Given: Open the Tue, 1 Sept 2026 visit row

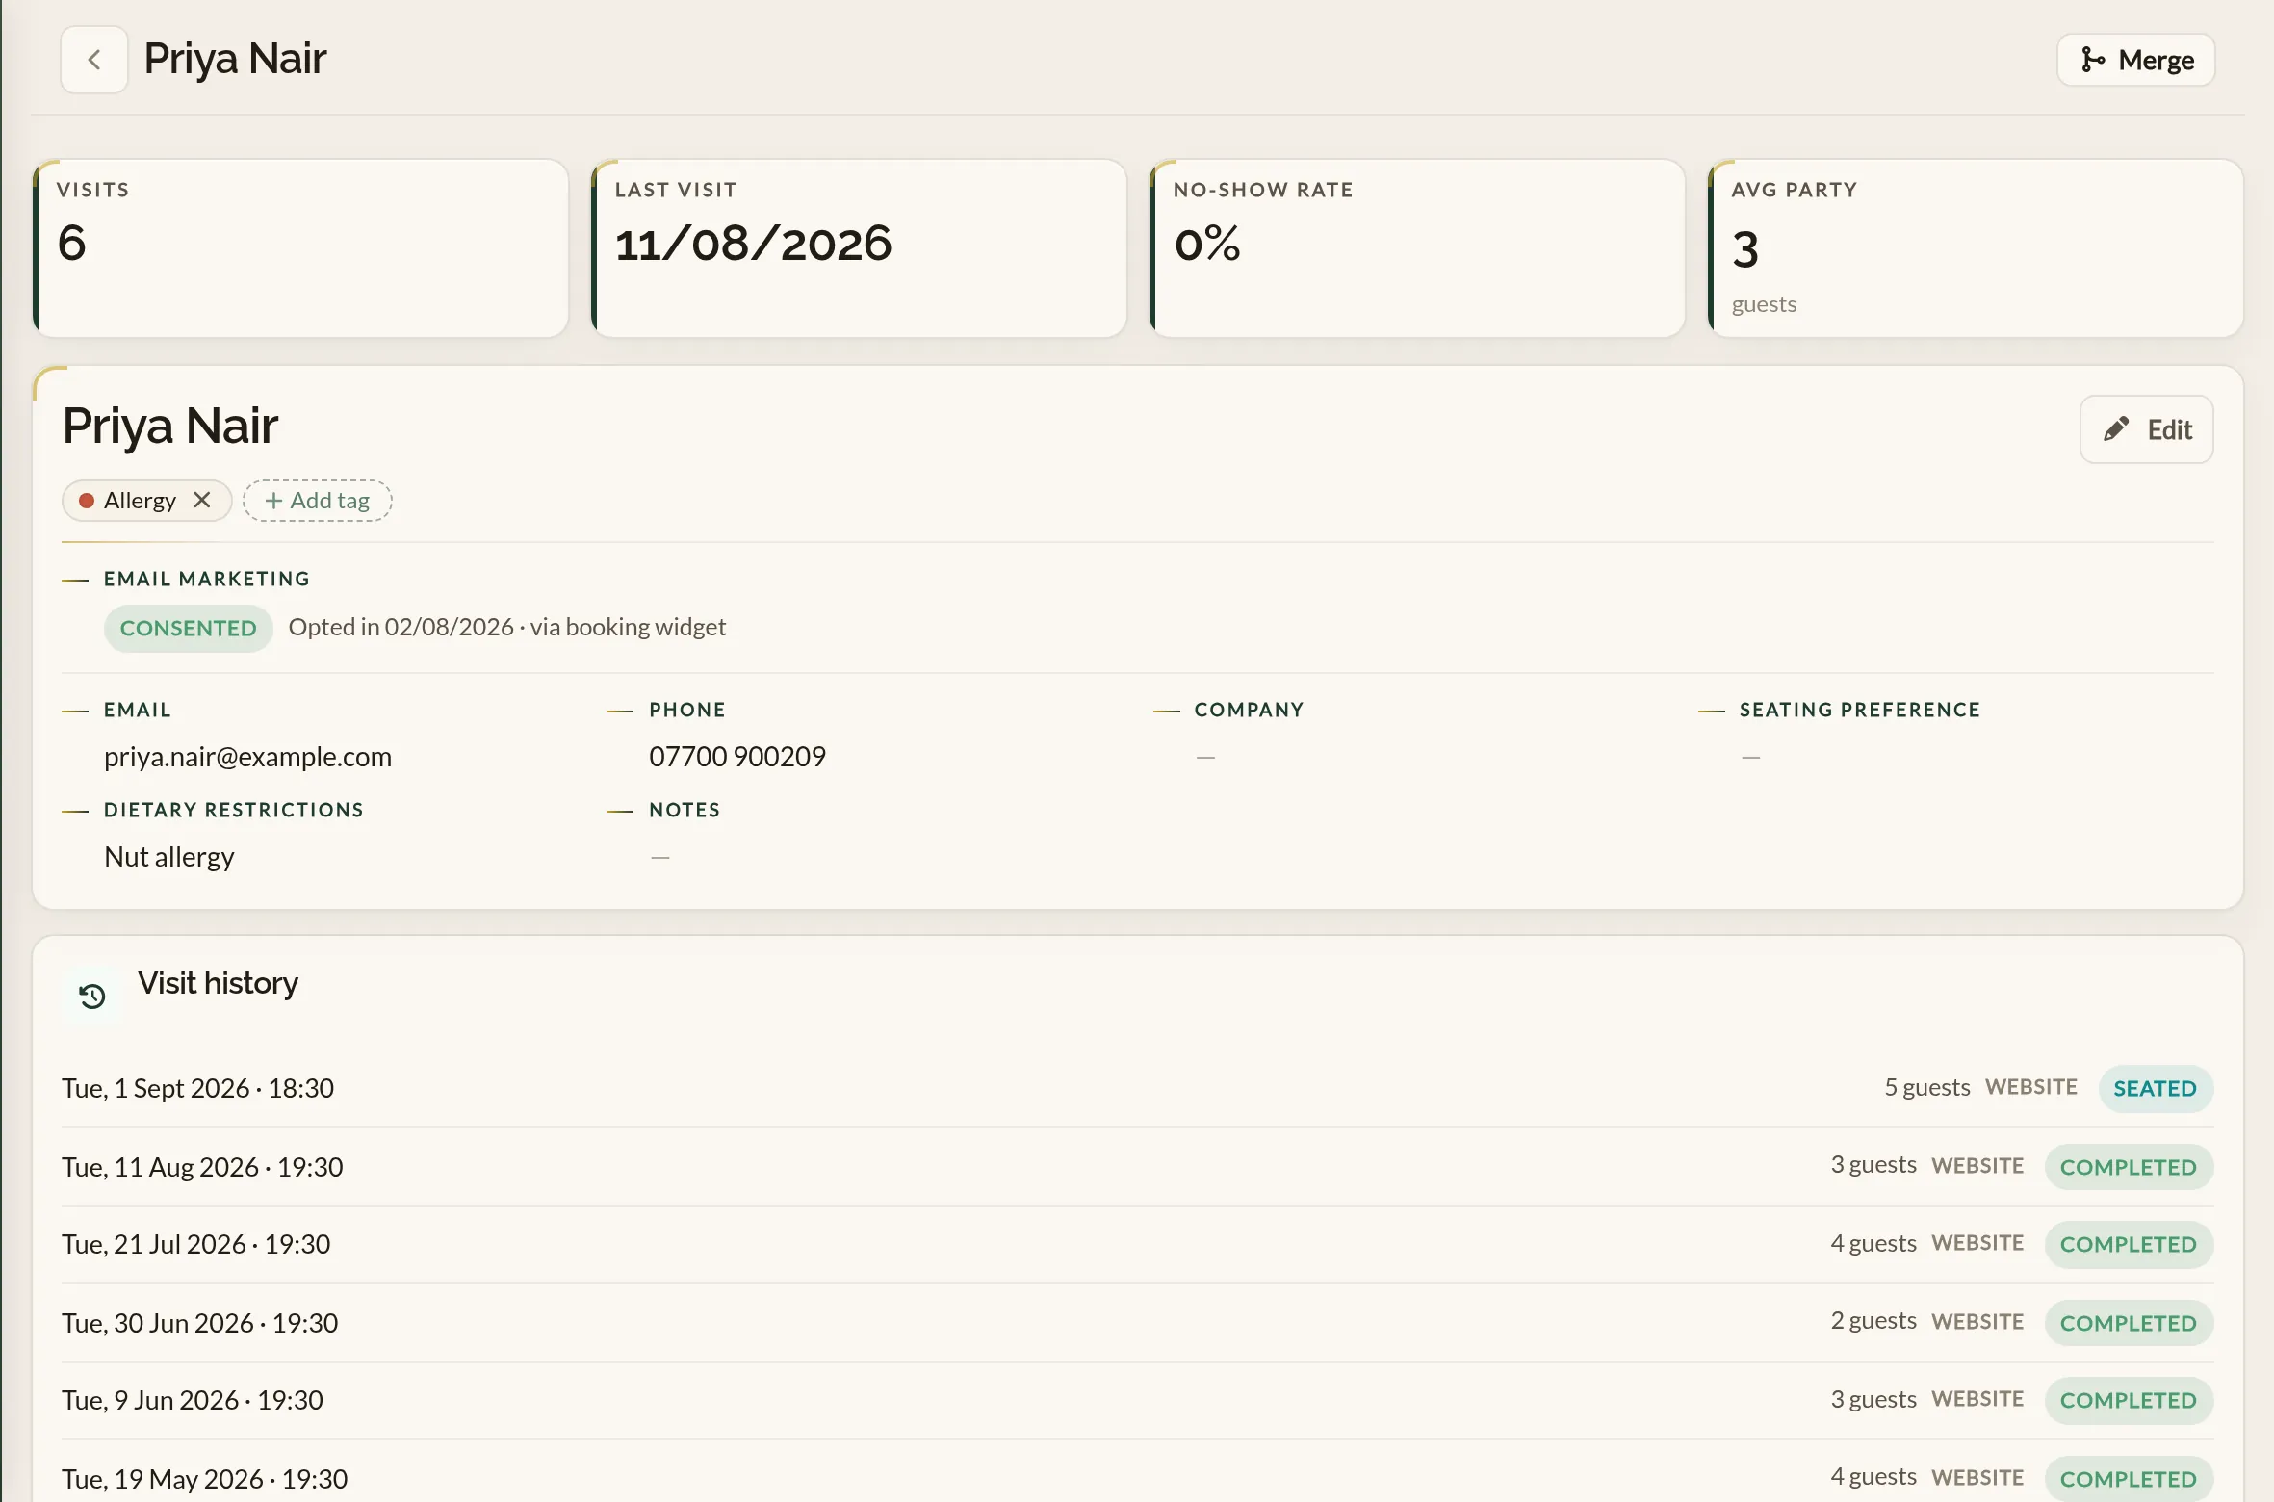Looking at the screenshot, I should (x=1137, y=1088).
